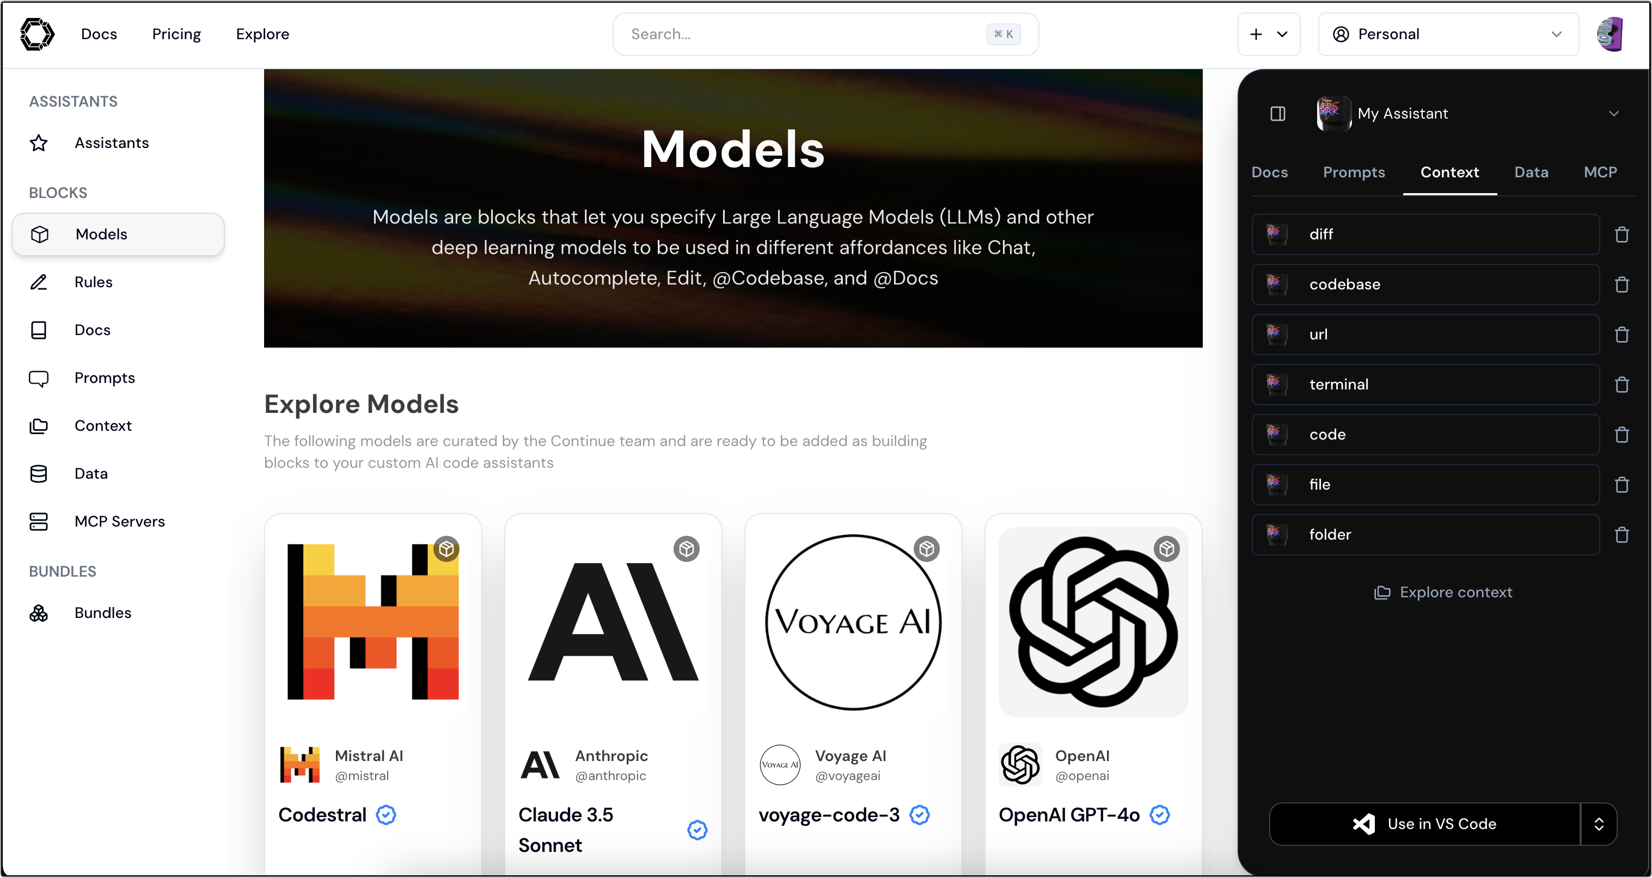Delete the terminal context item
This screenshot has height=878, width=1652.
coord(1622,385)
